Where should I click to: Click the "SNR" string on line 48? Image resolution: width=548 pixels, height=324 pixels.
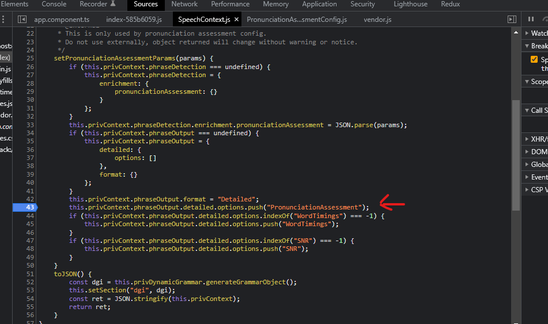tap(292, 249)
